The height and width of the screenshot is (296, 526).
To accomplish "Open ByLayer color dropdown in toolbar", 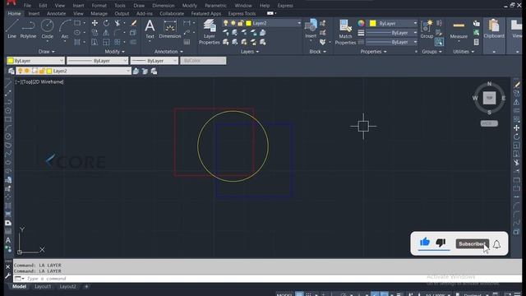I will [x=35, y=61].
